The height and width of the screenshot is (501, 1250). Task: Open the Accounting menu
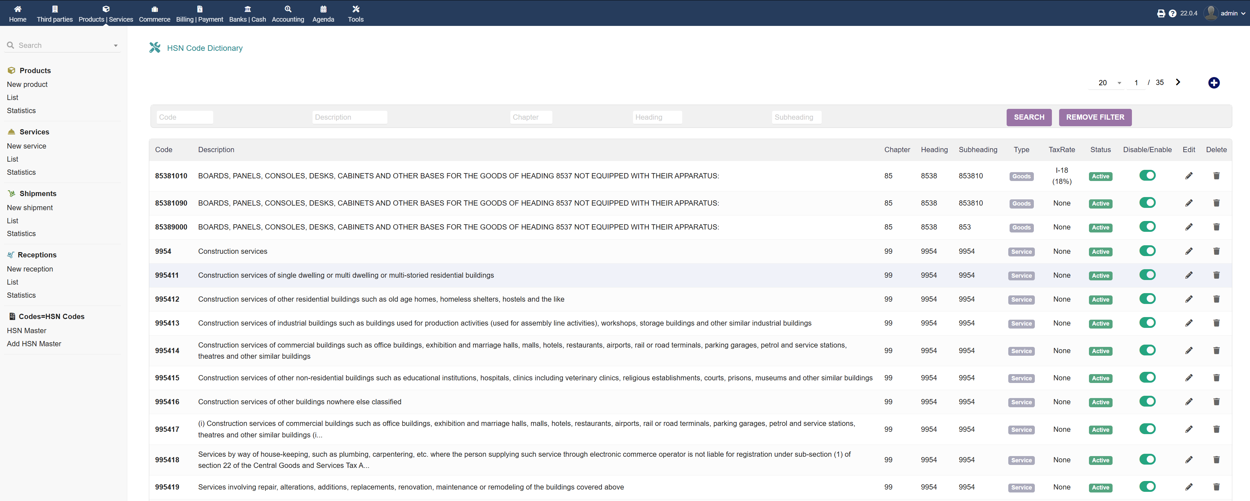pos(288,13)
